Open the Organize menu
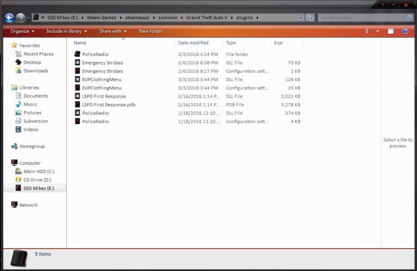 tap(23, 31)
